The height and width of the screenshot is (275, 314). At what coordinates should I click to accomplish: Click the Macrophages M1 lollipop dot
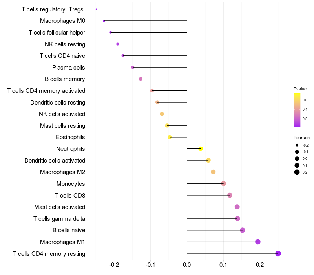point(258,242)
